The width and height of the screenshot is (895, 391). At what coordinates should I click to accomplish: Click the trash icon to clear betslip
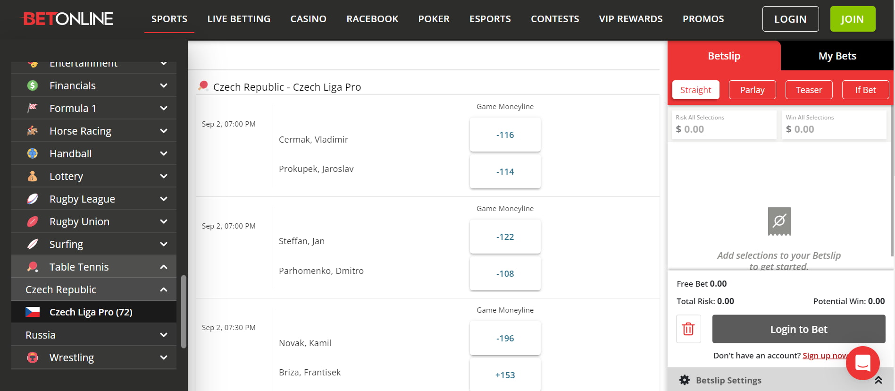pyautogui.click(x=688, y=329)
